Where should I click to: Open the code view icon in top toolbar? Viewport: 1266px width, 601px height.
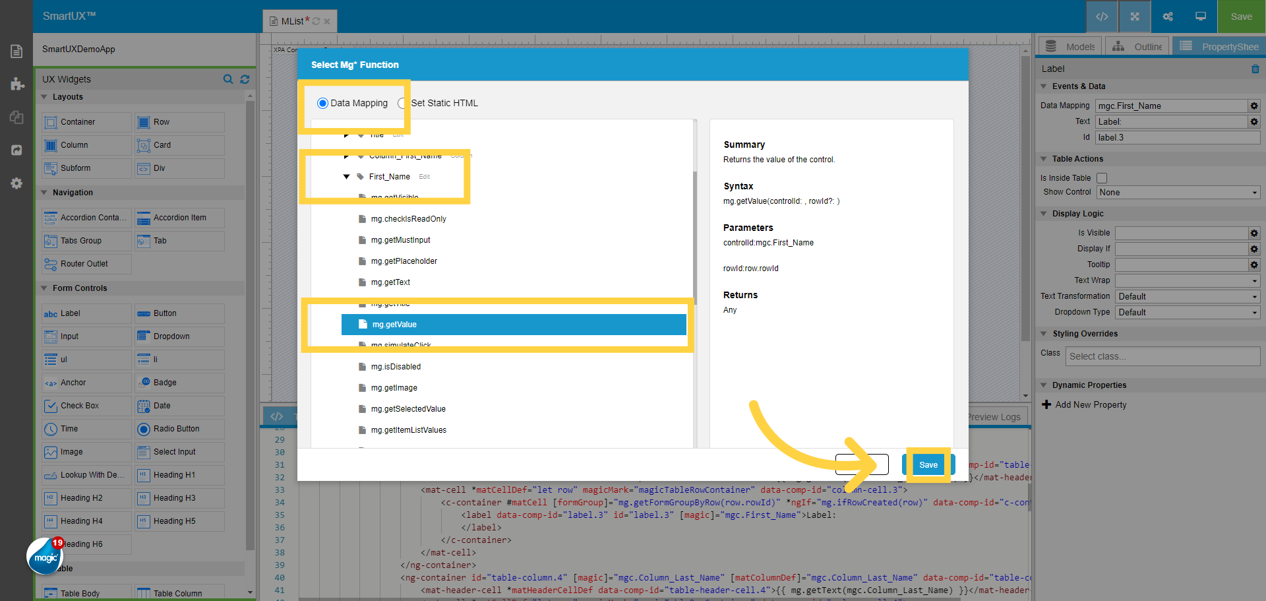[1101, 16]
